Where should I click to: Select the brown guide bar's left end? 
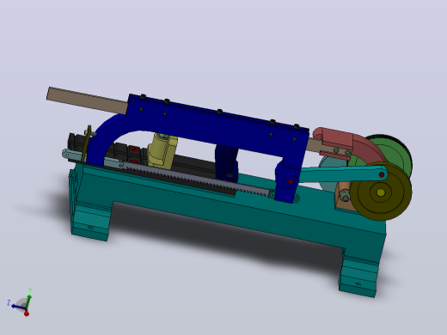[x=86, y=100]
